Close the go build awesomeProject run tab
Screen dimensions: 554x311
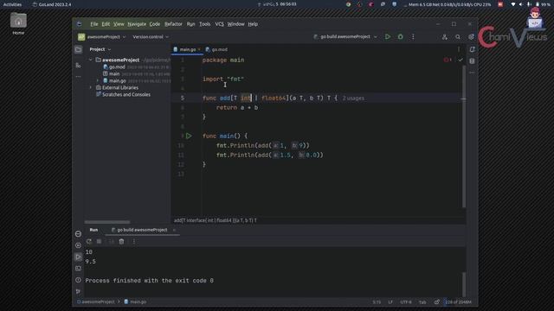click(174, 230)
